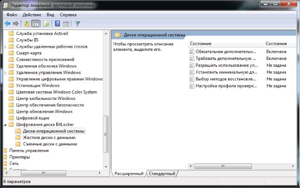The width and height of the screenshot is (300, 188).
Task: Open Help via the question mark icon
Action: point(58,24)
